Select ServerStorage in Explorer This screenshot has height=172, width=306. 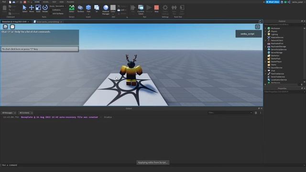click(x=276, y=53)
